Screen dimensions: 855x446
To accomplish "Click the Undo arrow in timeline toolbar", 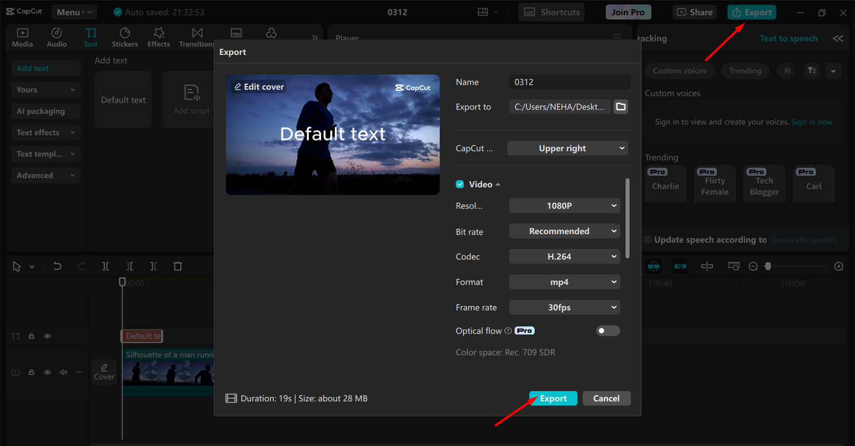I will pos(57,266).
